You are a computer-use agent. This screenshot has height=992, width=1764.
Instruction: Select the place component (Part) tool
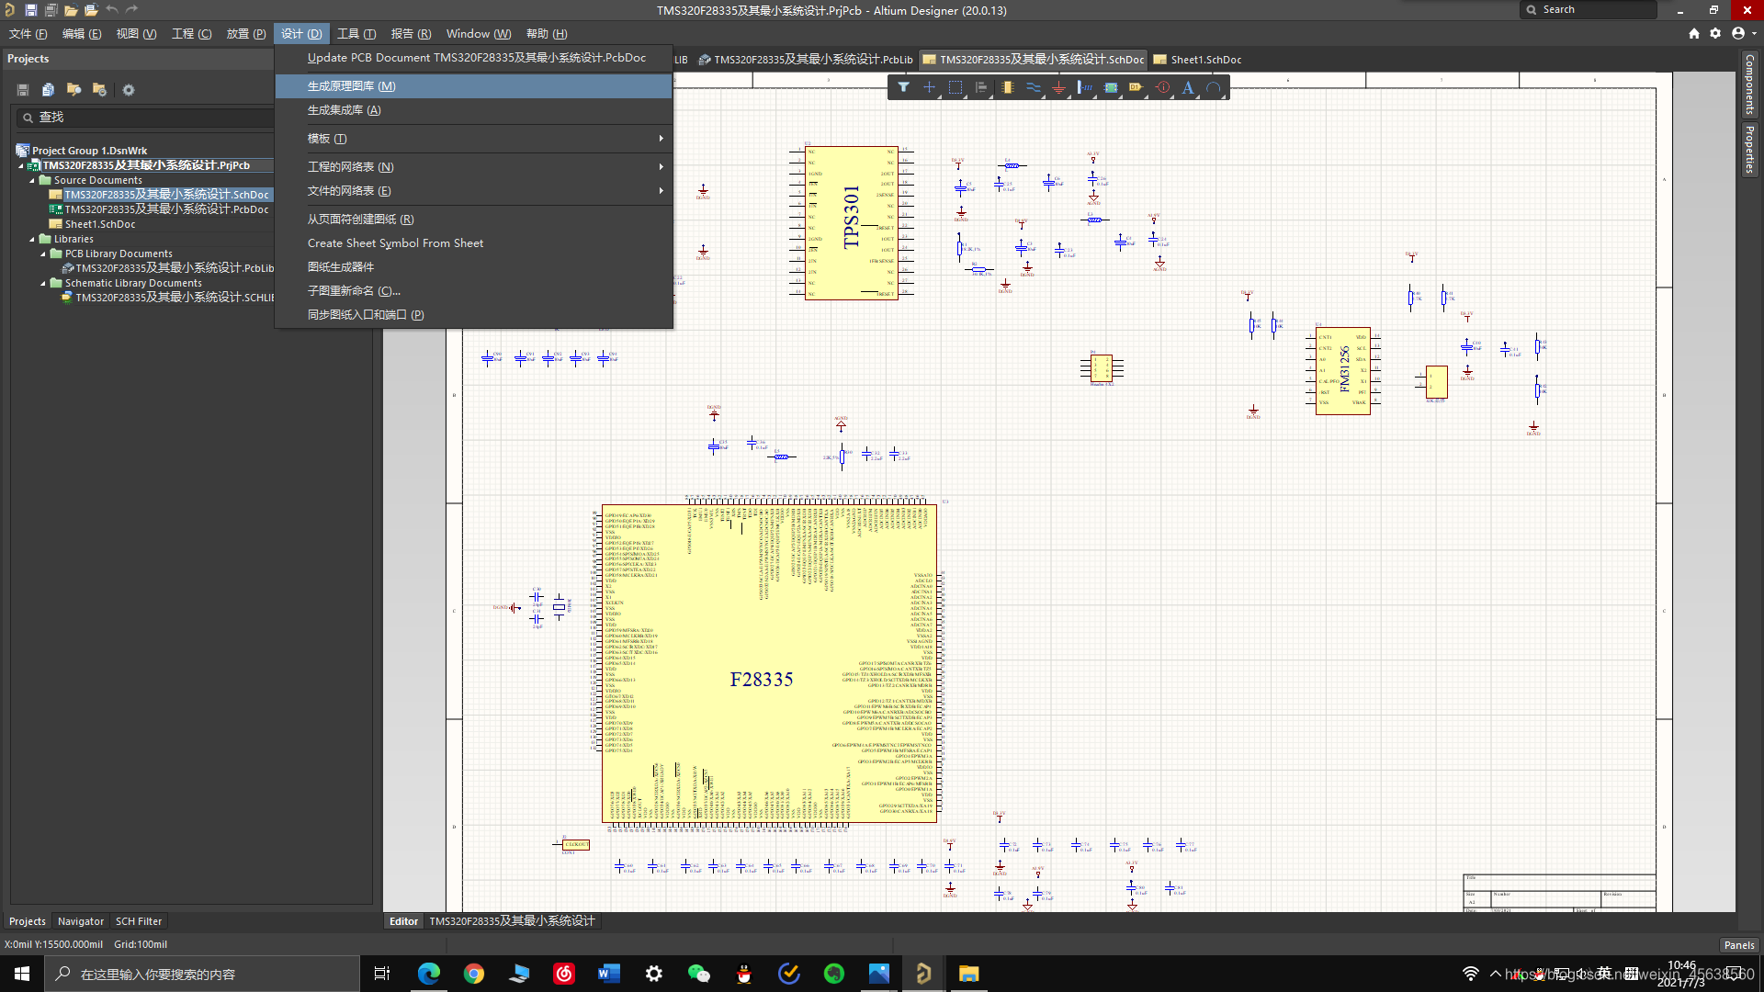[1008, 87]
